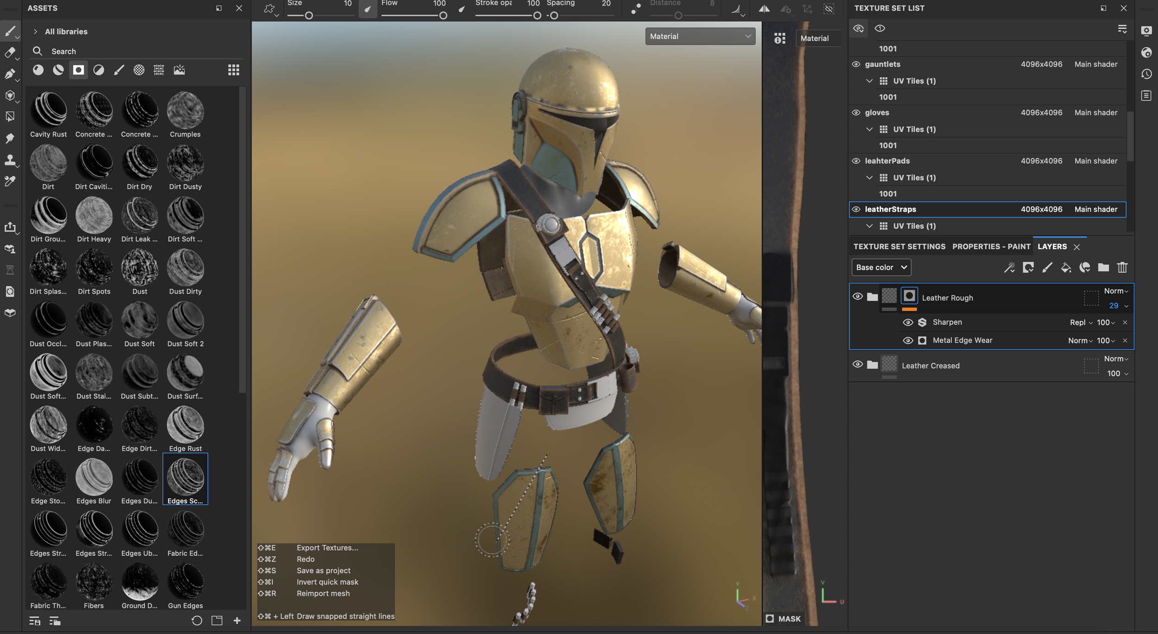1158x634 pixels.
Task: Create a new folder in Layers panel
Action: (x=1103, y=267)
